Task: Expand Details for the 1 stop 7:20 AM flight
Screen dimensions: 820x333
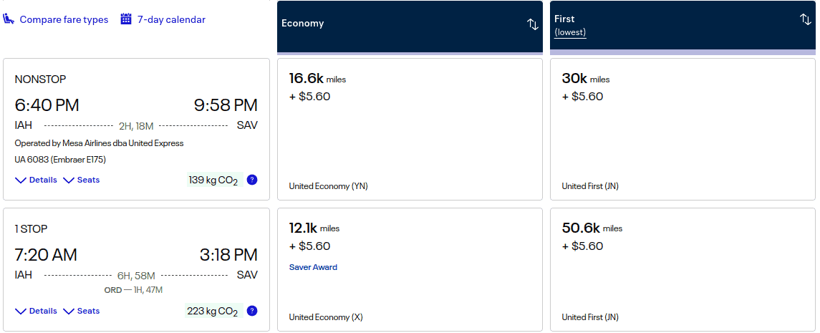Action: point(36,311)
